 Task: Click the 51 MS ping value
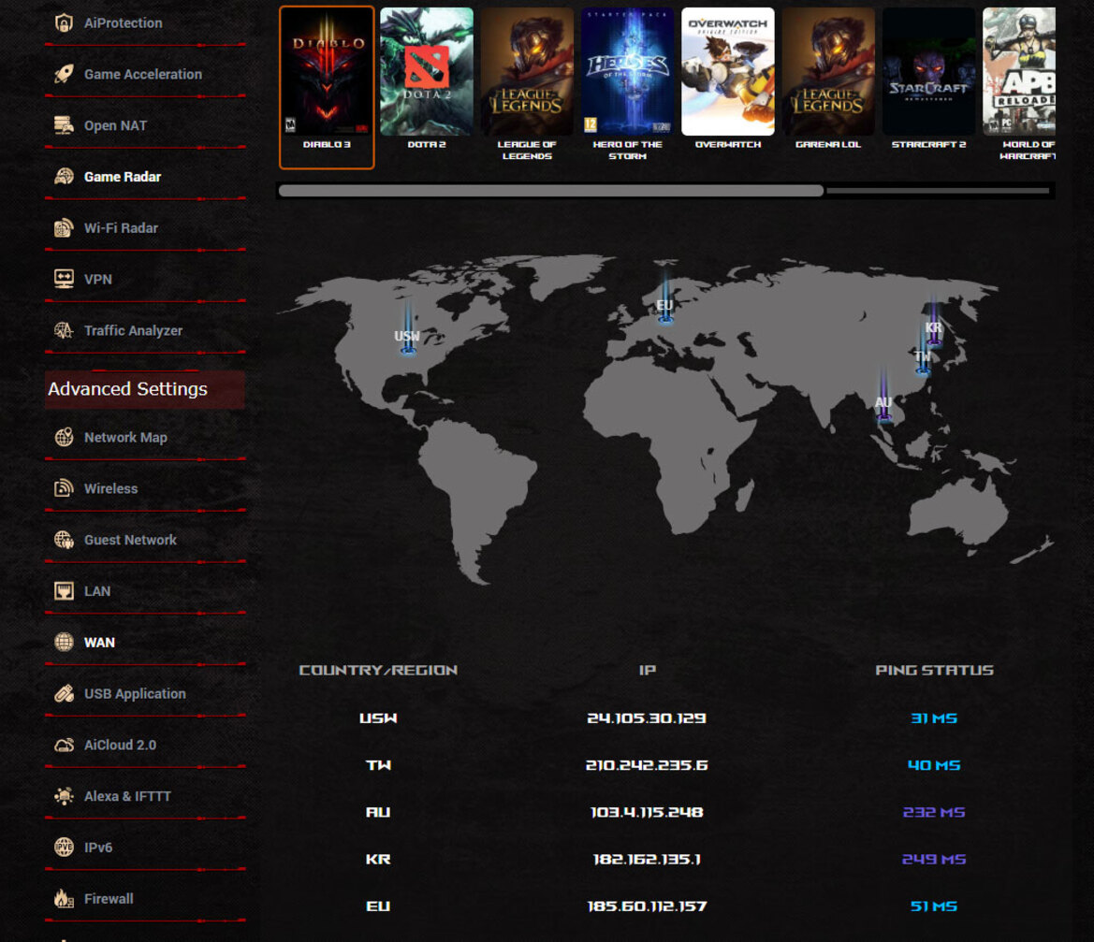[934, 906]
